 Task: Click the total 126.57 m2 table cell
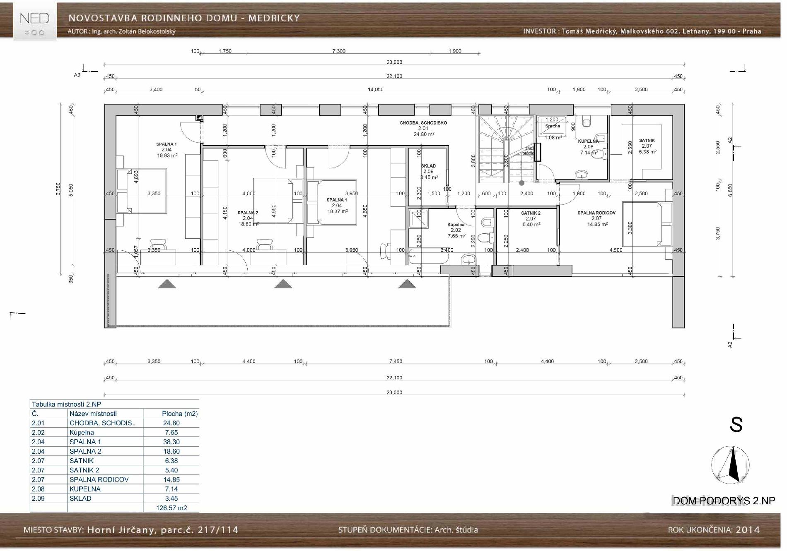(x=171, y=508)
